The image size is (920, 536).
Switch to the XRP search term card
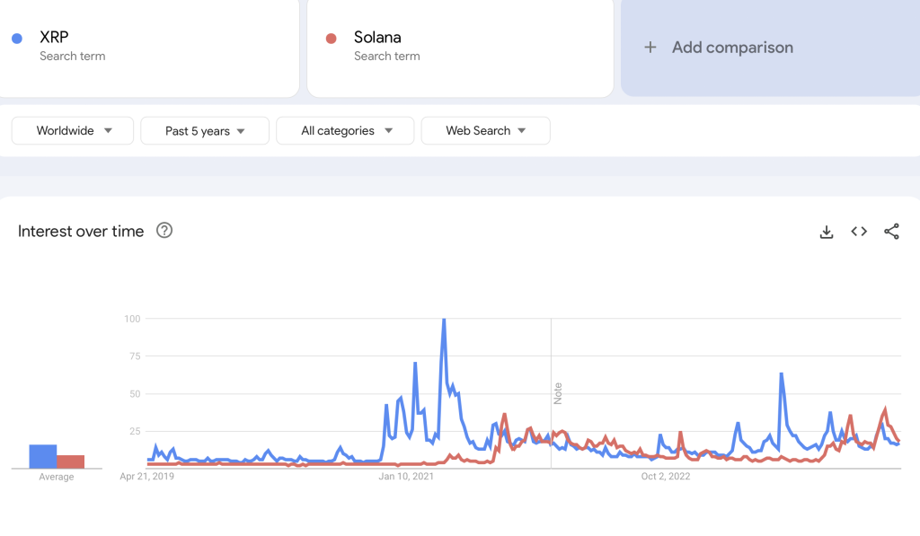[x=149, y=48]
